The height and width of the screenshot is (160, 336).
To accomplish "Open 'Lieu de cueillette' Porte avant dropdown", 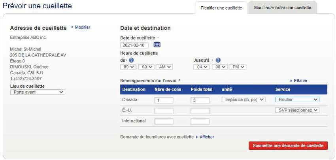I will point(38,92).
